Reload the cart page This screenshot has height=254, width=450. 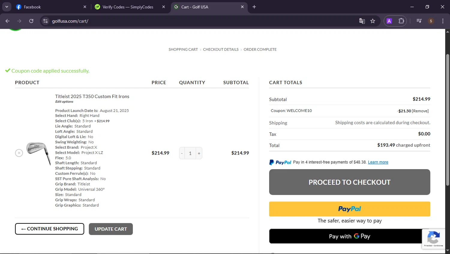point(31,21)
